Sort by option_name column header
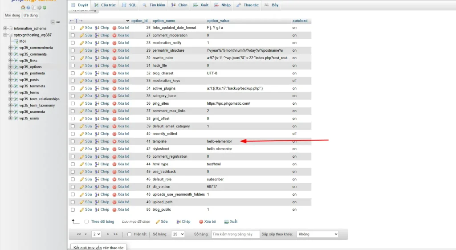Viewport: 456px width, 250px height. click(164, 21)
